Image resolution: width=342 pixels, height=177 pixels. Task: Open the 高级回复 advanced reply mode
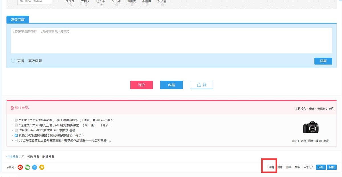pos(34,61)
